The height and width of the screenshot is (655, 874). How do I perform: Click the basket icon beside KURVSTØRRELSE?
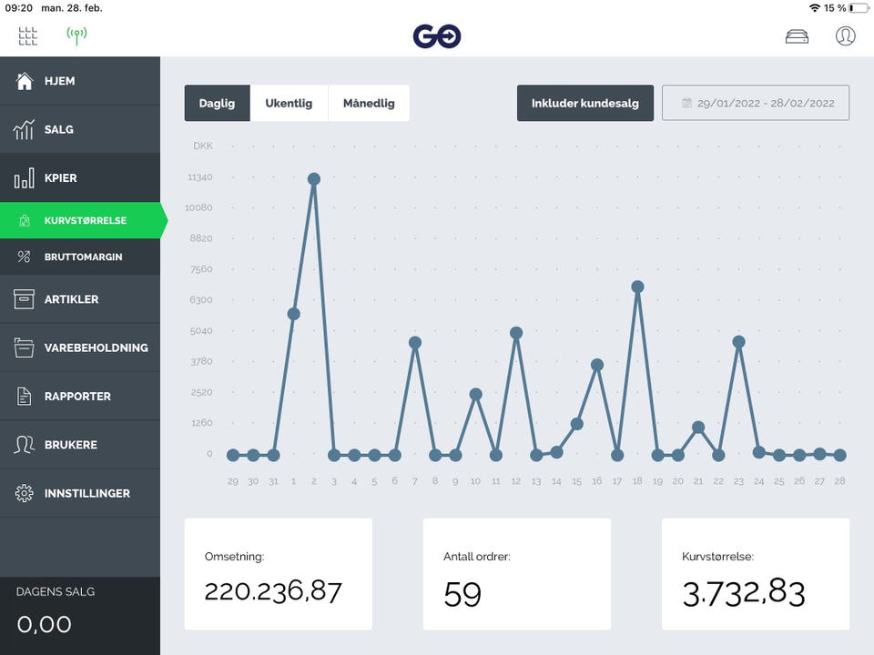tap(25, 220)
